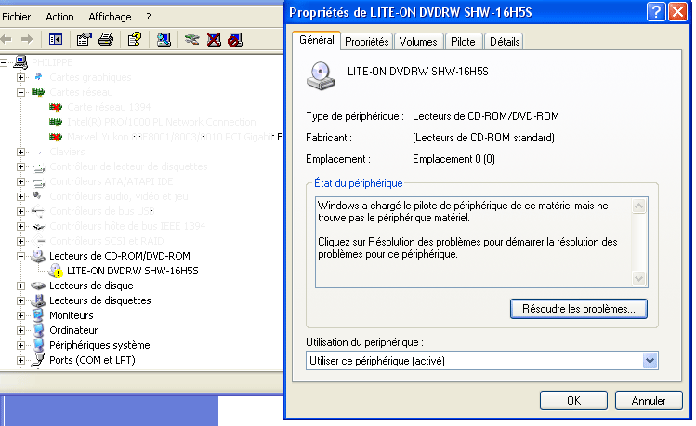Image resolution: width=696 pixels, height=426 pixels.
Task: Select the Général tab
Action: coord(317,40)
